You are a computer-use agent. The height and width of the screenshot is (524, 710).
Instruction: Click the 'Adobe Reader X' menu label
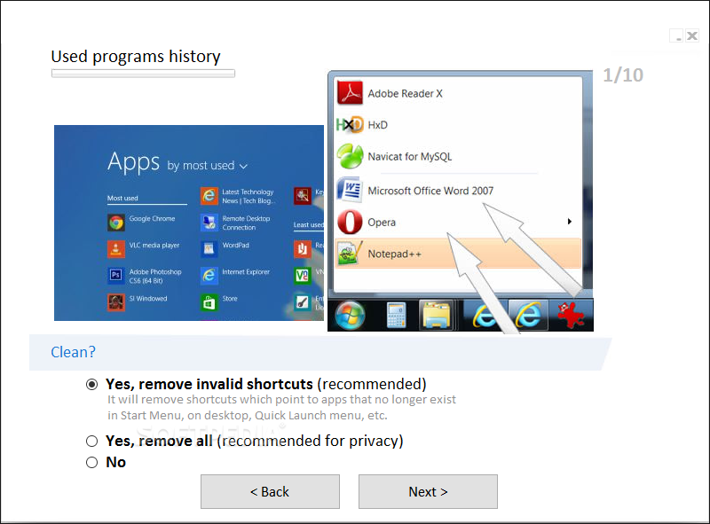405,94
